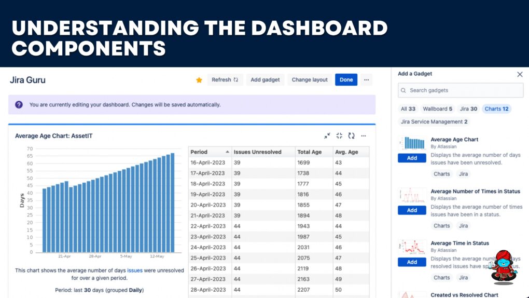Click the blue Done button
The image size is (529, 298).
[x=346, y=80]
